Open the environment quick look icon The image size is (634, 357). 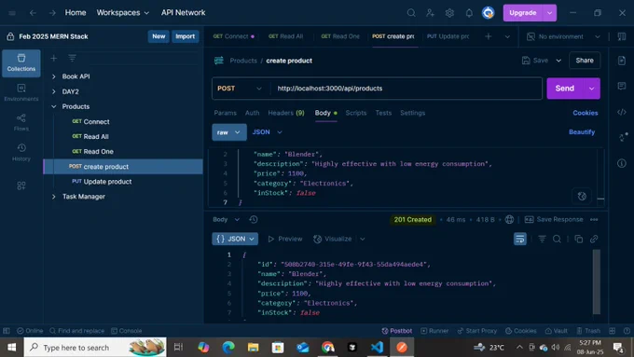click(x=622, y=36)
